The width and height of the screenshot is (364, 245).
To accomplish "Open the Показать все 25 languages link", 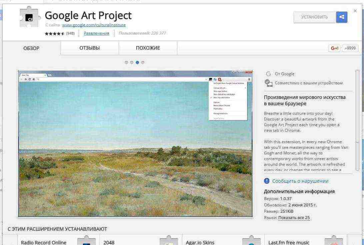I will point(294,218).
